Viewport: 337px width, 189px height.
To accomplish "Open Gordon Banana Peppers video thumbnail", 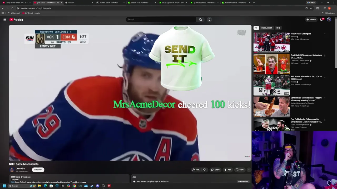I will 271,107.
